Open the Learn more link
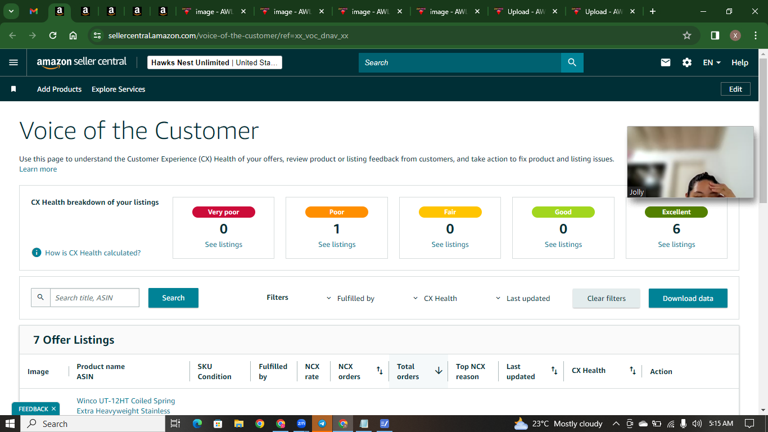The width and height of the screenshot is (768, 432). [x=38, y=169]
